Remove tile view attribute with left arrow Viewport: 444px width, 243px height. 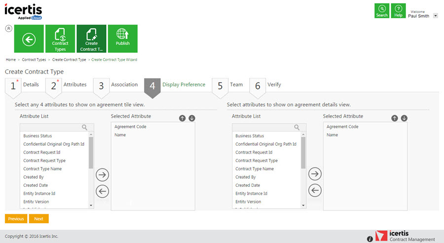[103, 191]
